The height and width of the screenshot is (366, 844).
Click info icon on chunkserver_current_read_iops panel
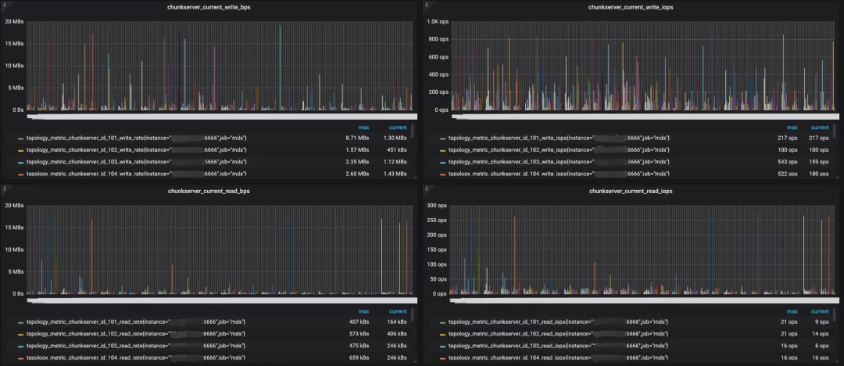coord(427,188)
